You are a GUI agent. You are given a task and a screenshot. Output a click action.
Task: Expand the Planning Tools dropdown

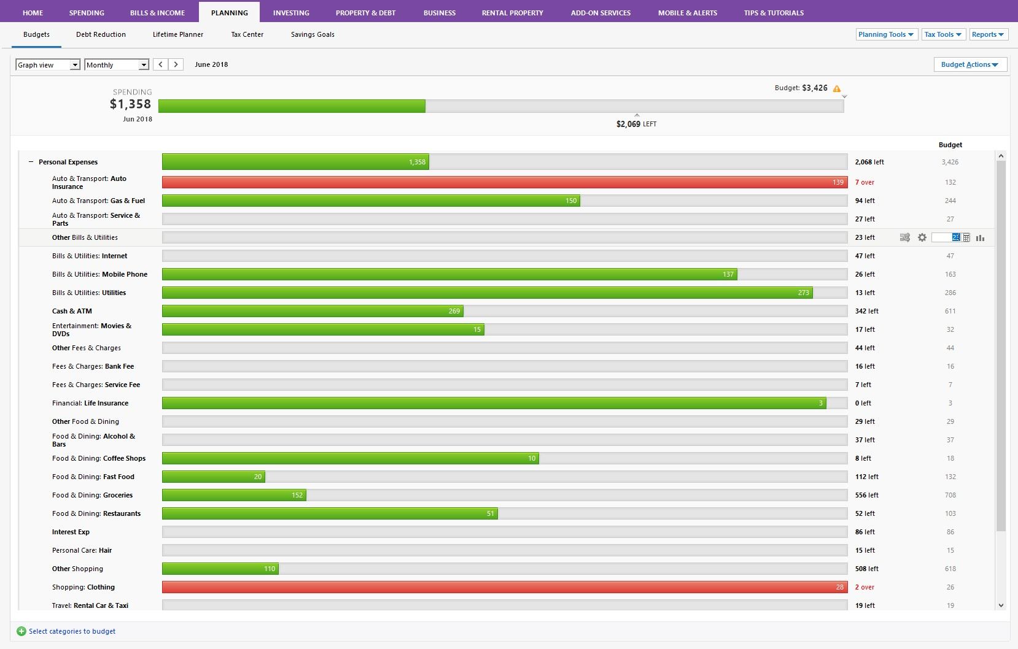(x=886, y=34)
